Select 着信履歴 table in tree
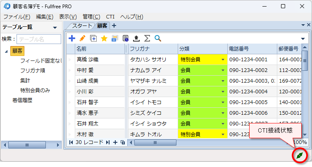312x167 pixels. [22, 100]
